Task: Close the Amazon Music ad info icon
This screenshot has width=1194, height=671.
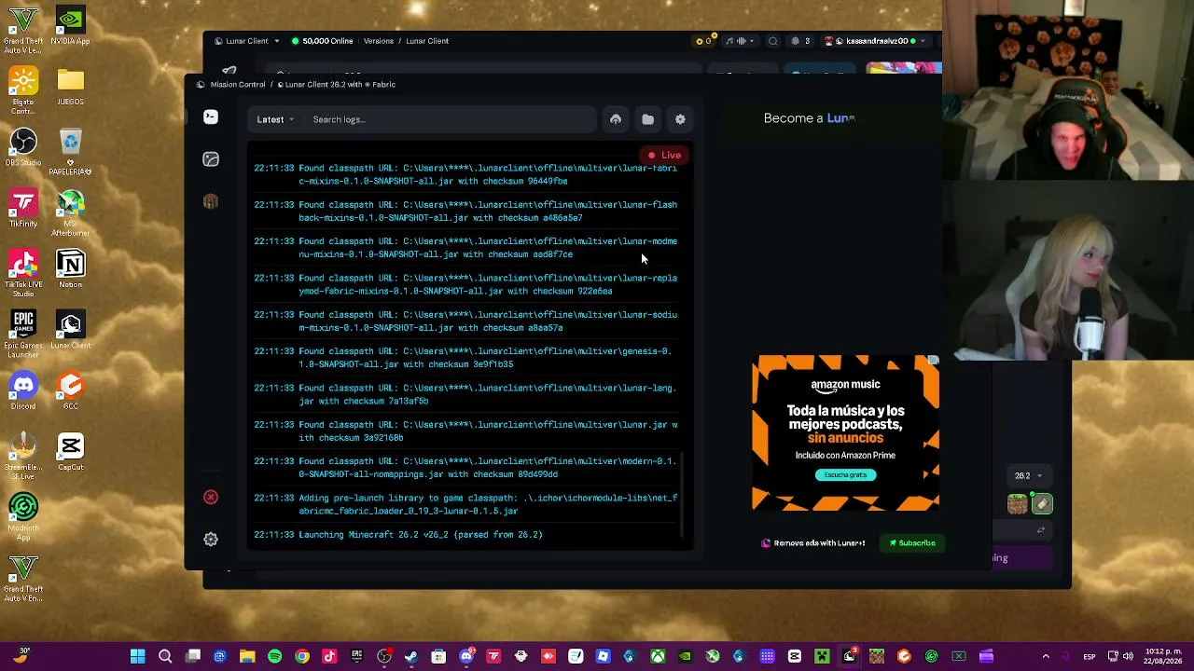Action: [x=933, y=361]
